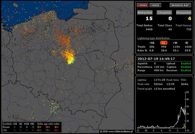
Task: Click the legend's recent +CG plus symbol
Action: [x=27, y=127]
